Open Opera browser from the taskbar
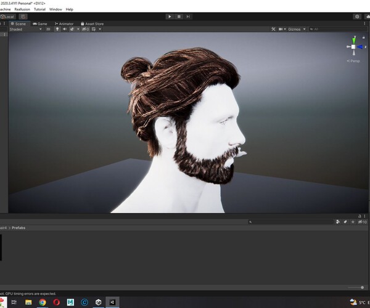This screenshot has height=308, width=370. [x=56, y=302]
